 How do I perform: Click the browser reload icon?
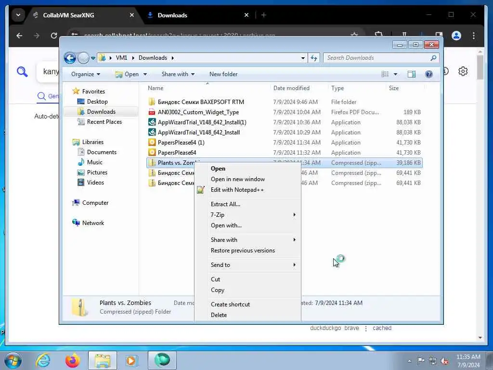tap(54, 36)
